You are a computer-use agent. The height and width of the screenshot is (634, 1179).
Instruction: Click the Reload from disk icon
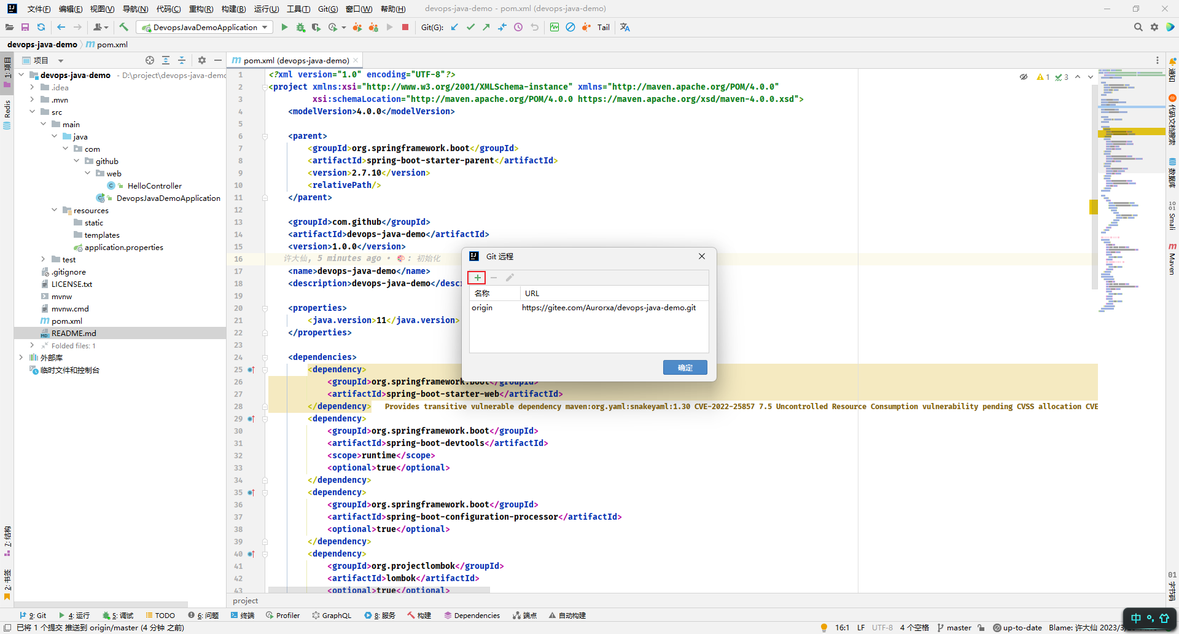coord(41,27)
